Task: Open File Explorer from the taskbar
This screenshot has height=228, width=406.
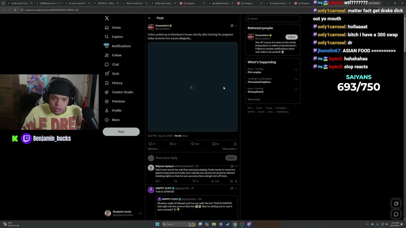Action: coord(214,224)
